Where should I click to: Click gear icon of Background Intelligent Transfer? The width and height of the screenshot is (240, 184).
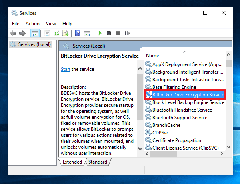[148, 72]
